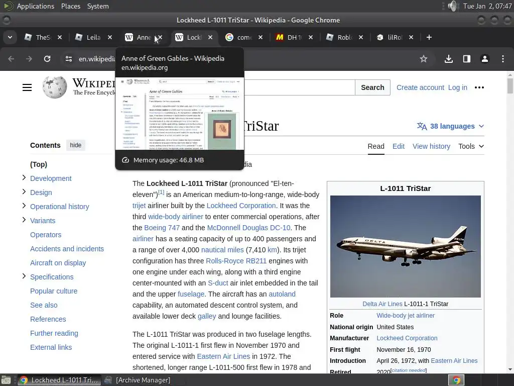Image resolution: width=514 pixels, height=386 pixels.
Task: Click the page vertical scrollbar thumb
Action: (x=510, y=86)
